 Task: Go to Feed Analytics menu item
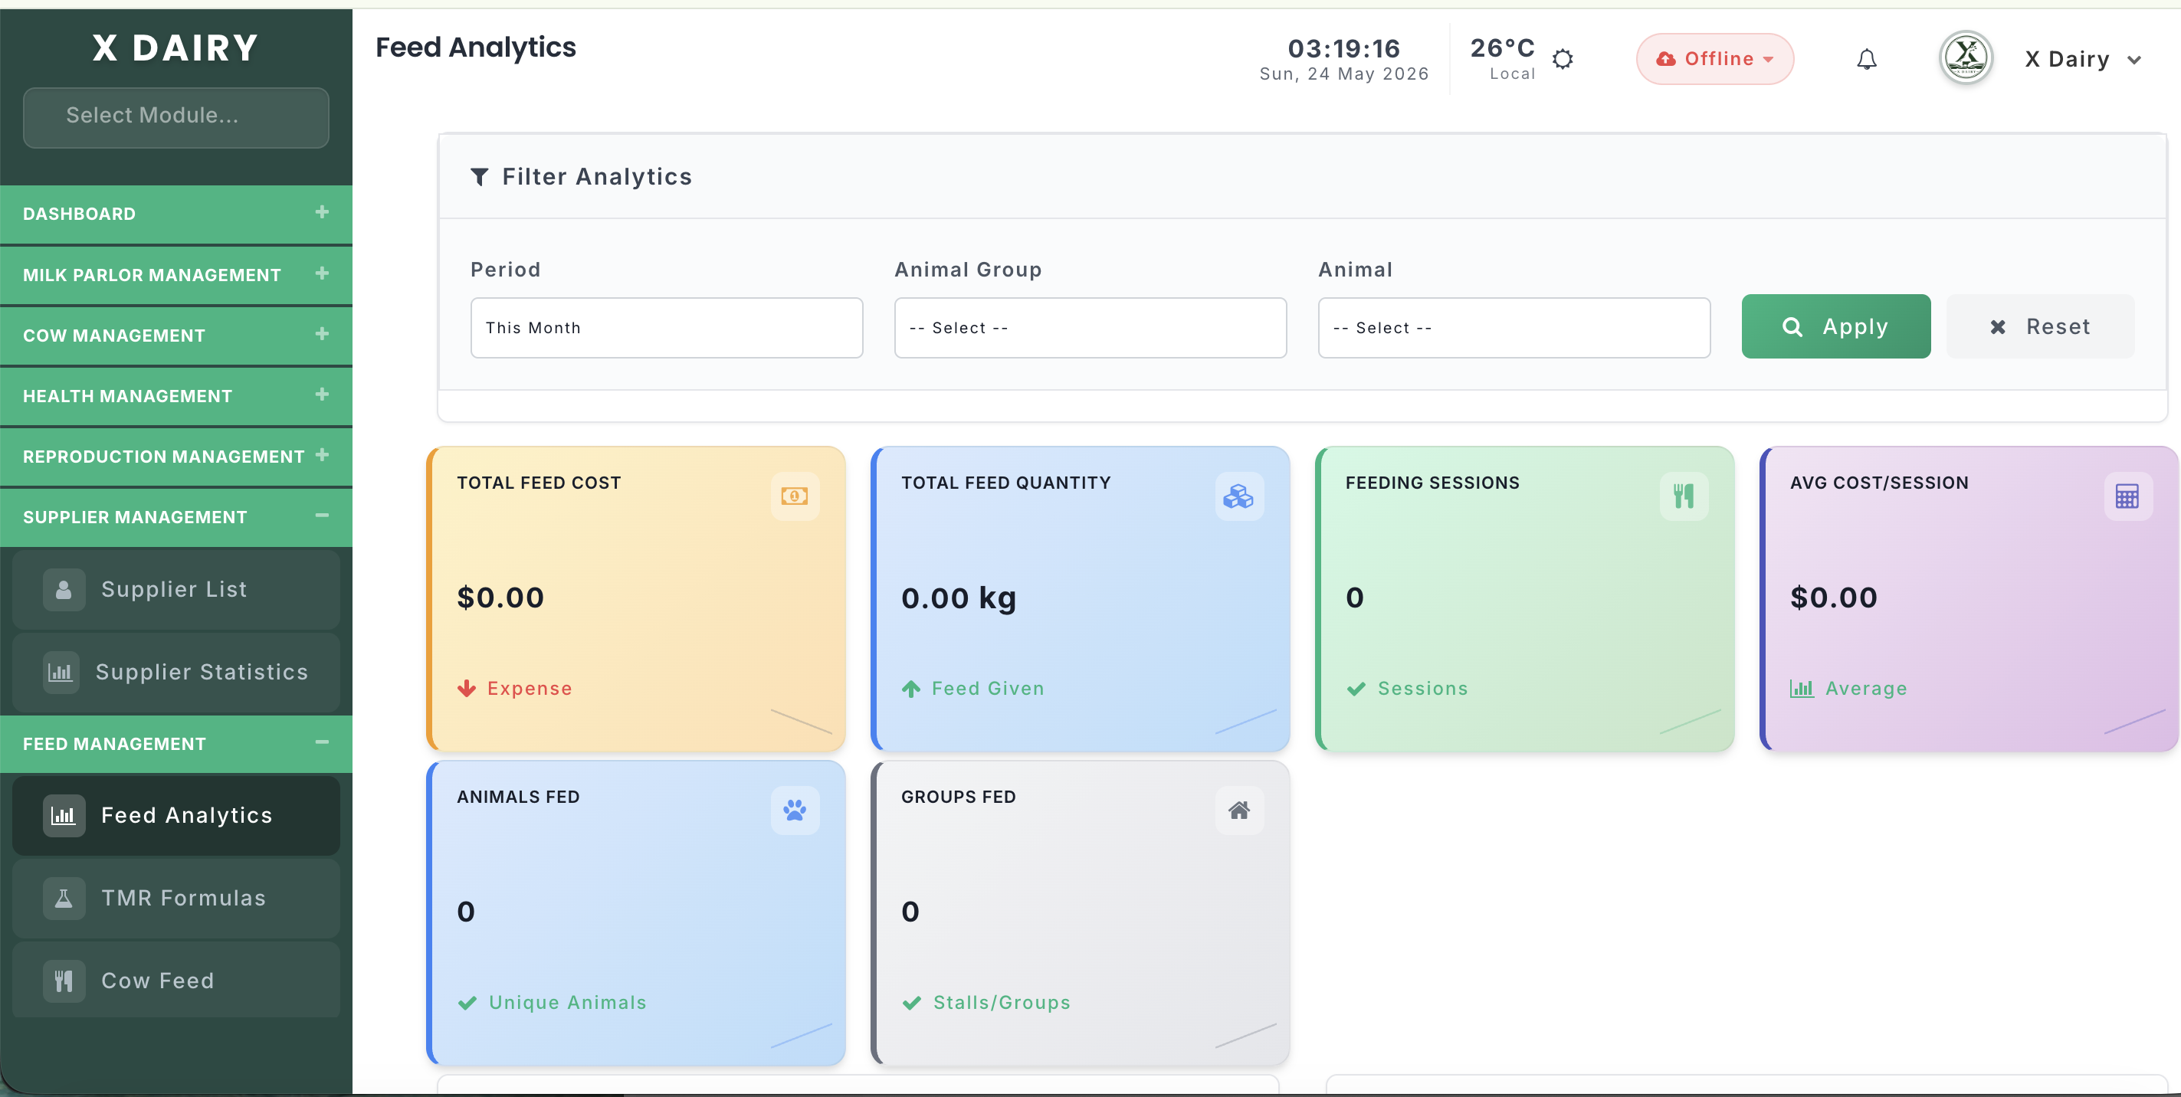[x=176, y=816]
